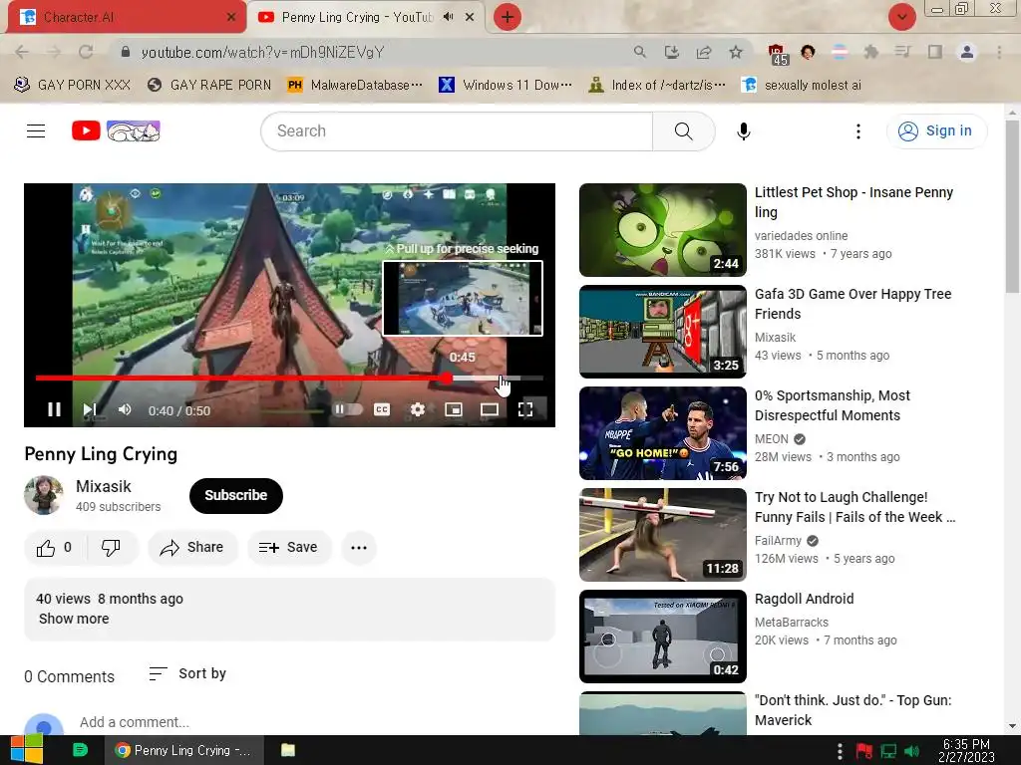Close the Character.AI tab

(231, 17)
